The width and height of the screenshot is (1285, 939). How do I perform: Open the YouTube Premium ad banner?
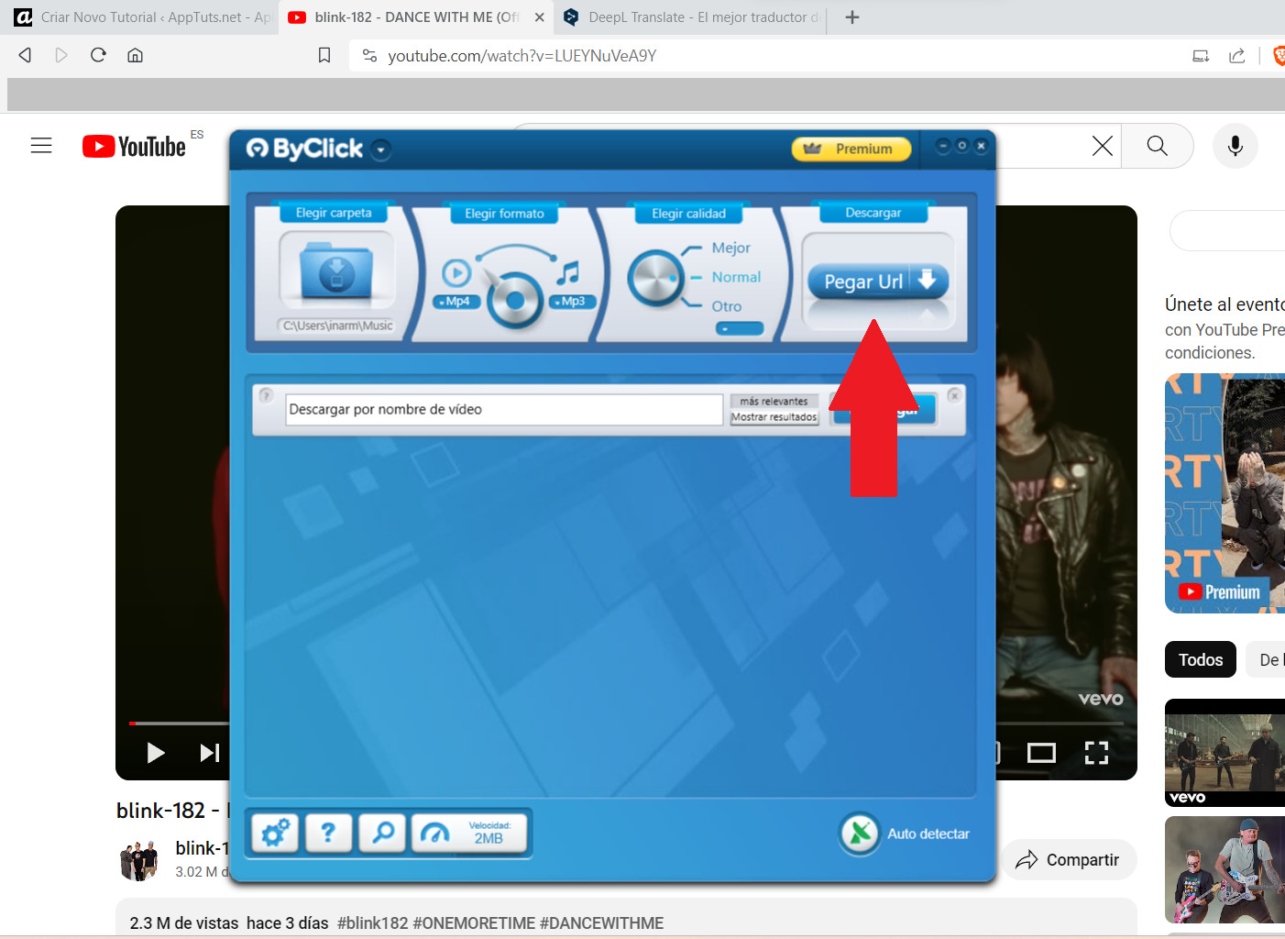[1225, 493]
